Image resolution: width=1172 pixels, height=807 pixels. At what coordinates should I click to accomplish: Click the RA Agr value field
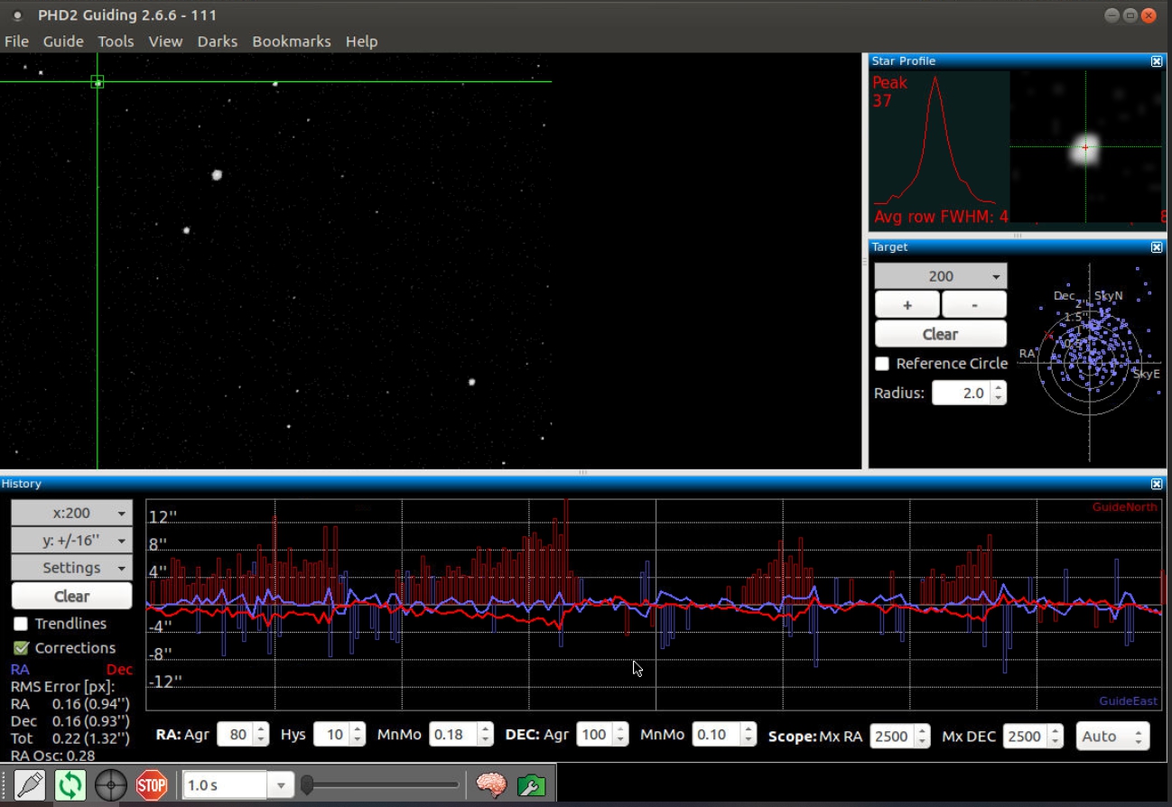235,735
